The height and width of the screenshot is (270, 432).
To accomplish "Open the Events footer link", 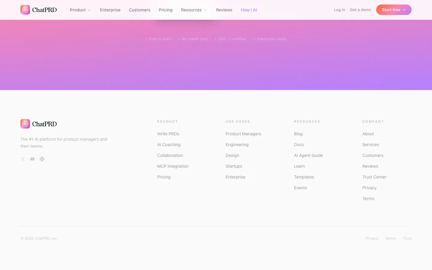I will click(x=300, y=188).
